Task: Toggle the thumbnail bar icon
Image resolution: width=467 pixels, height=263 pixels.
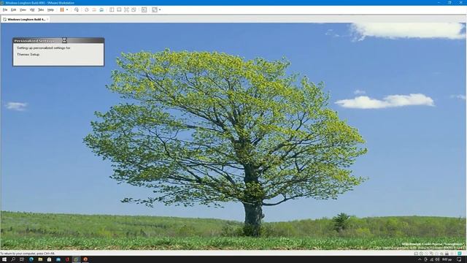Action: point(119,9)
